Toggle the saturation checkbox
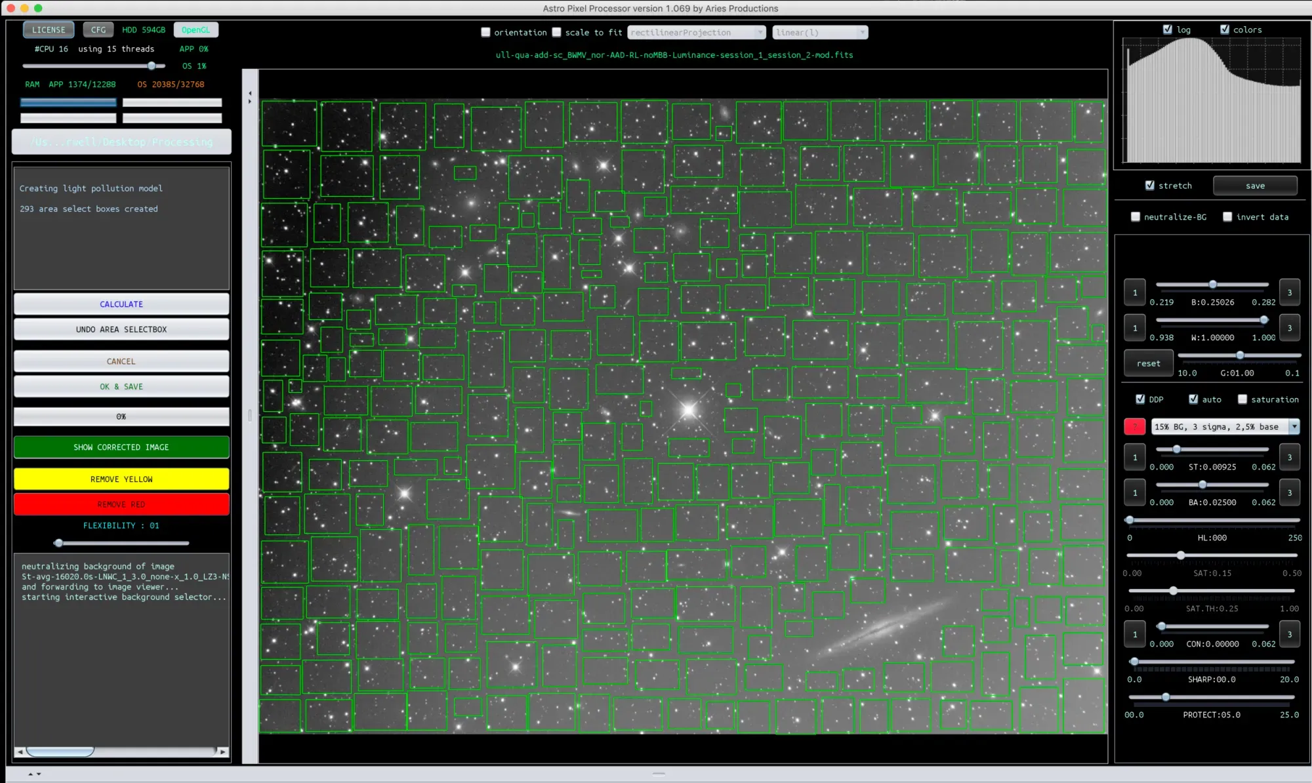Image resolution: width=1312 pixels, height=783 pixels. (x=1242, y=399)
